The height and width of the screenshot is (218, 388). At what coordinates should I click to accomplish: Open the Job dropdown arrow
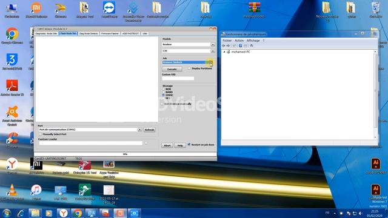pos(210,62)
